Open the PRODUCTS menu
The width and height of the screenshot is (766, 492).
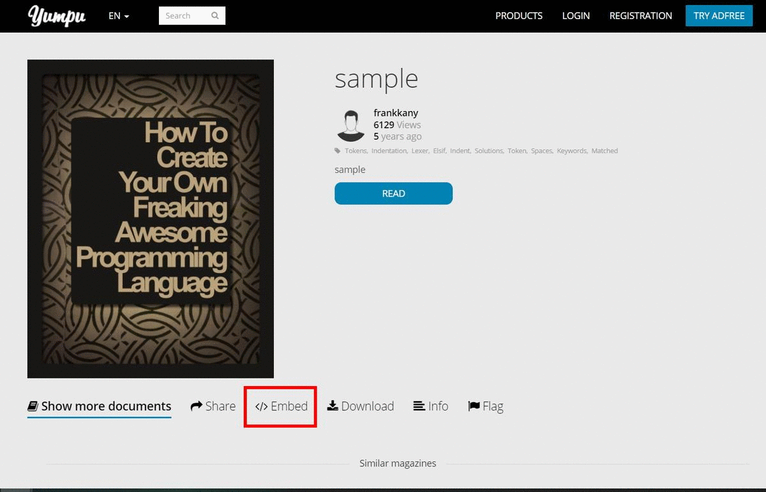tap(519, 16)
